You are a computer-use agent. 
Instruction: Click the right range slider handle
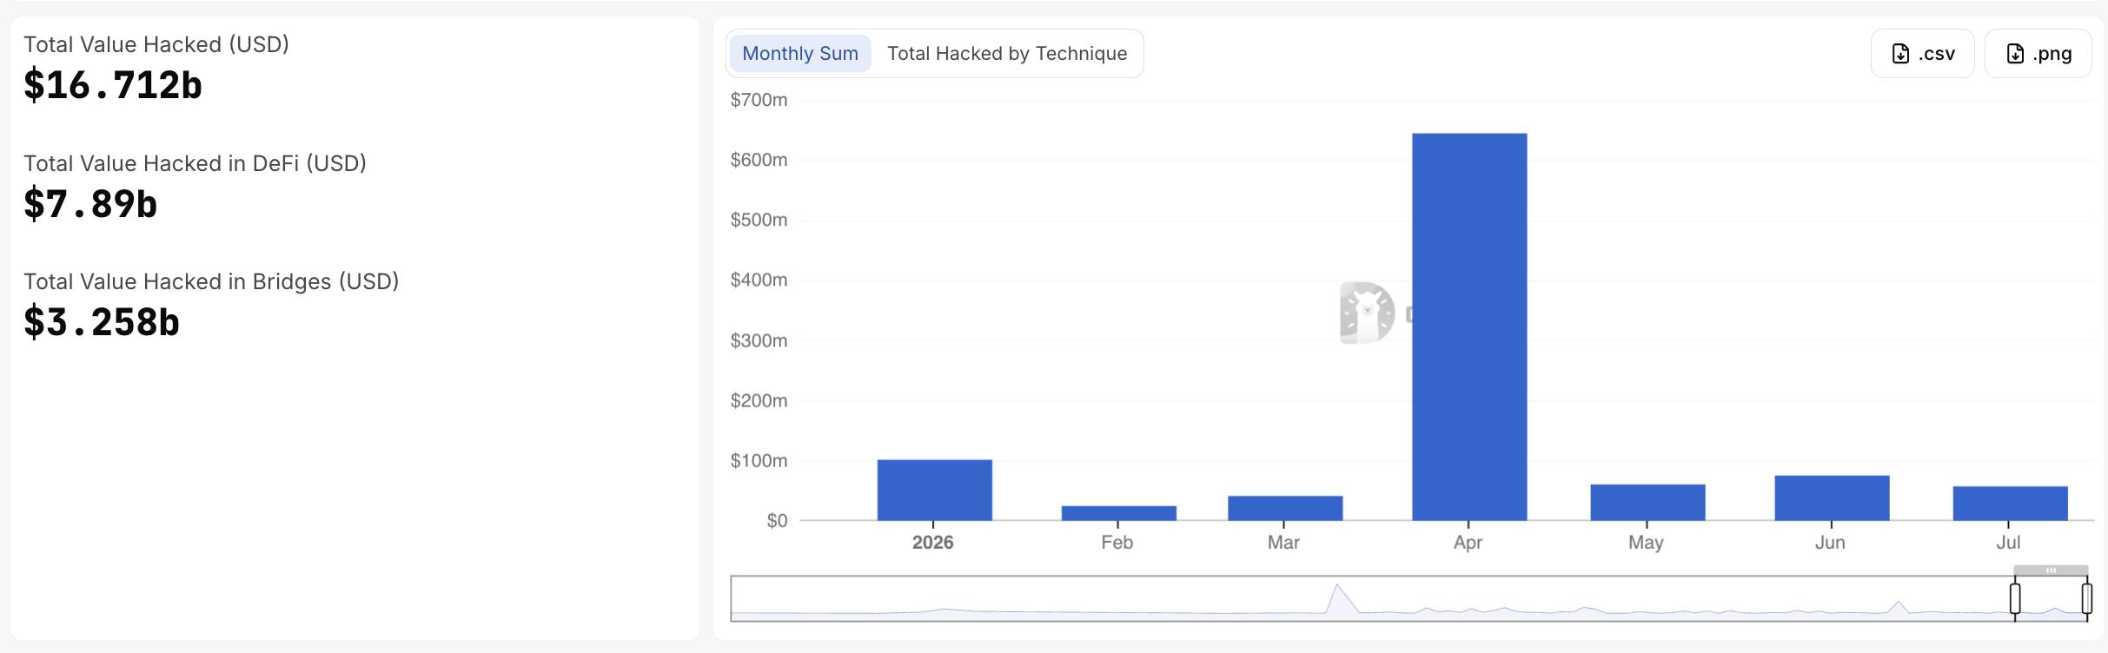coord(2086,598)
